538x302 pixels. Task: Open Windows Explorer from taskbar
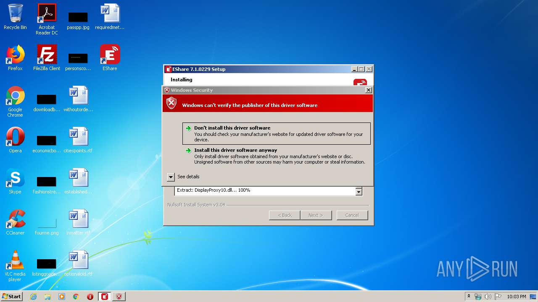point(47,297)
